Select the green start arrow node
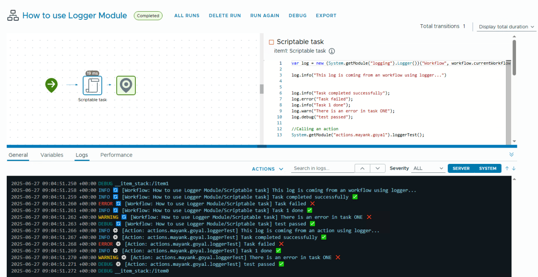The image size is (538, 277). click(x=52, y=84)
